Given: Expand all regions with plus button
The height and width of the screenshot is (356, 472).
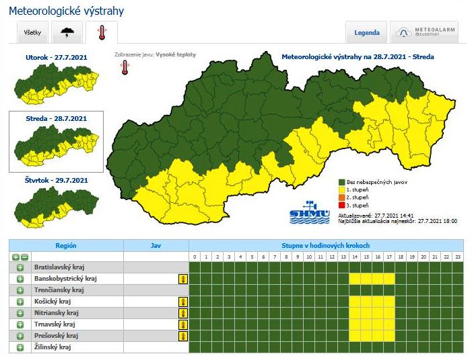Looking at the screenshot, I should click(x=15, y=257).
